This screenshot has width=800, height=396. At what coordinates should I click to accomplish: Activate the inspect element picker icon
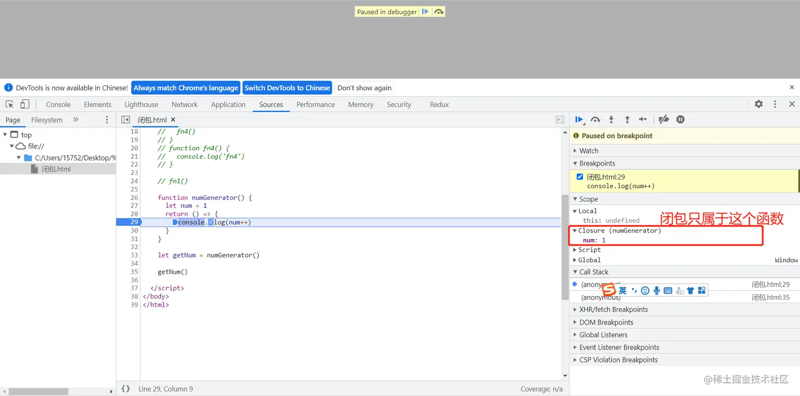(x=10, y=104)
